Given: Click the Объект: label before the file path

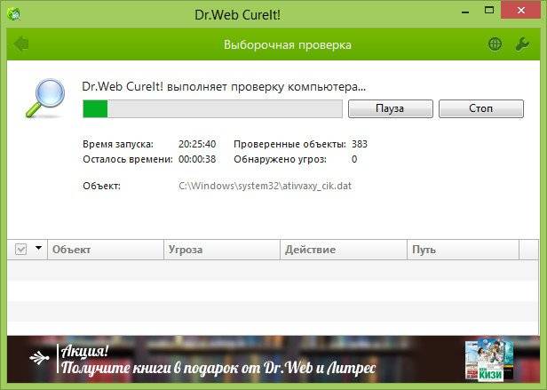Looking at the screenshot, I should coord(101,186).
